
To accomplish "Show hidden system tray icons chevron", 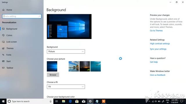I will (149, 101).
